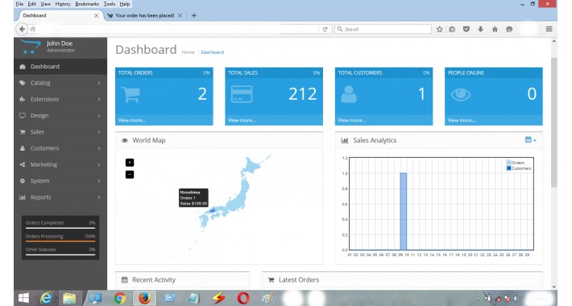Screen dimensions: 572x306
Task: Expand the Customers menu chevron
Action: point(99,148)
